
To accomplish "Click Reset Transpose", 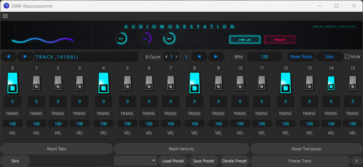I will click(x=306, y=149).
